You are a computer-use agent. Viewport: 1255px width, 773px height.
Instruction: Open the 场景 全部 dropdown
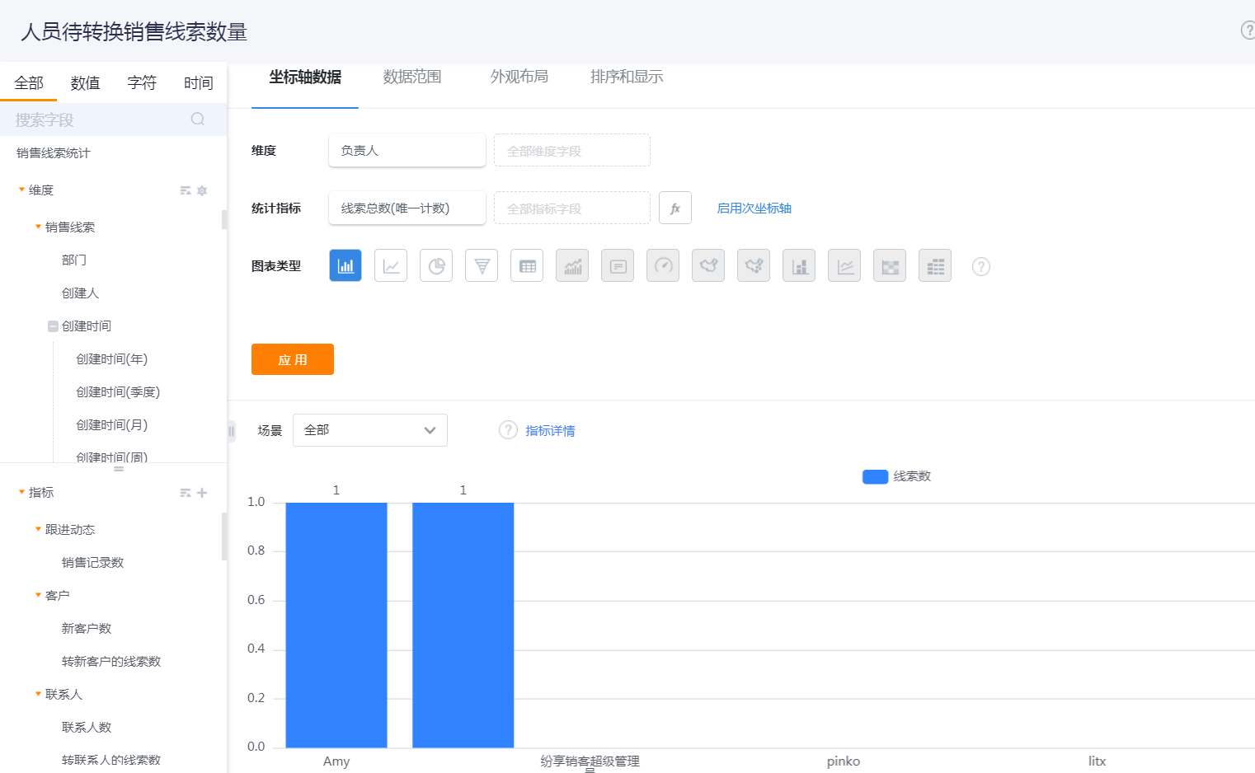(x=370, y=430)
